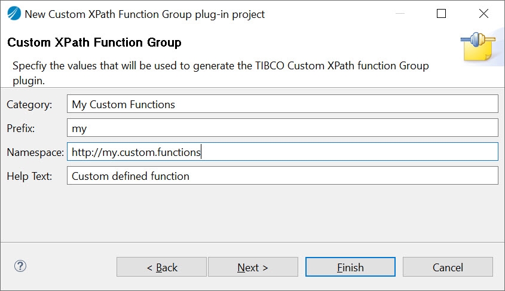This screenshot has width=505, height=291.
Task: Select the Help Text input field
Action: [x=282, y=176]
